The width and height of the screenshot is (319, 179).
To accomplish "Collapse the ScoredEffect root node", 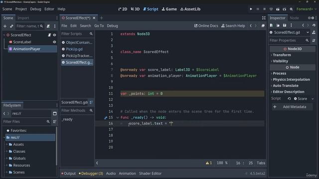I will tap(4, 35).
